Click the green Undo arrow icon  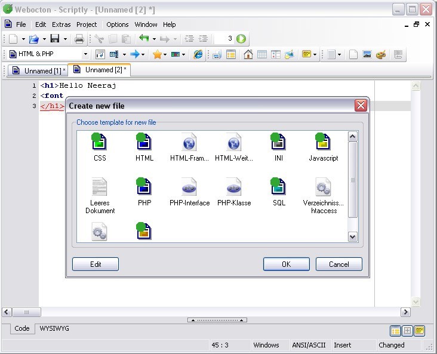pyautogui.click(x=144, y=38)
